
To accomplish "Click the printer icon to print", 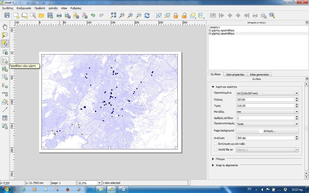I will click(x=59, y=15).
